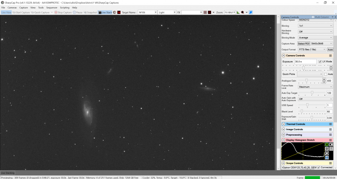This screenshot has width=337, height=179.
Task: Stop the current capture
Action: (63, 13)
